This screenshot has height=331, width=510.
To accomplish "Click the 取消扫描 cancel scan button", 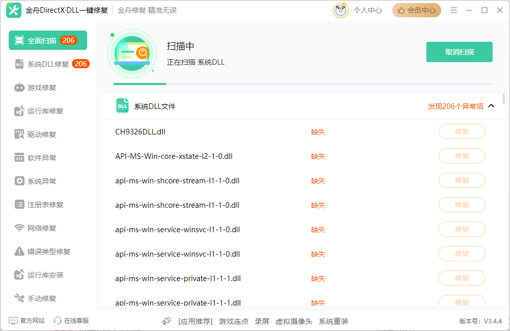I will click(x=459, y=52).
